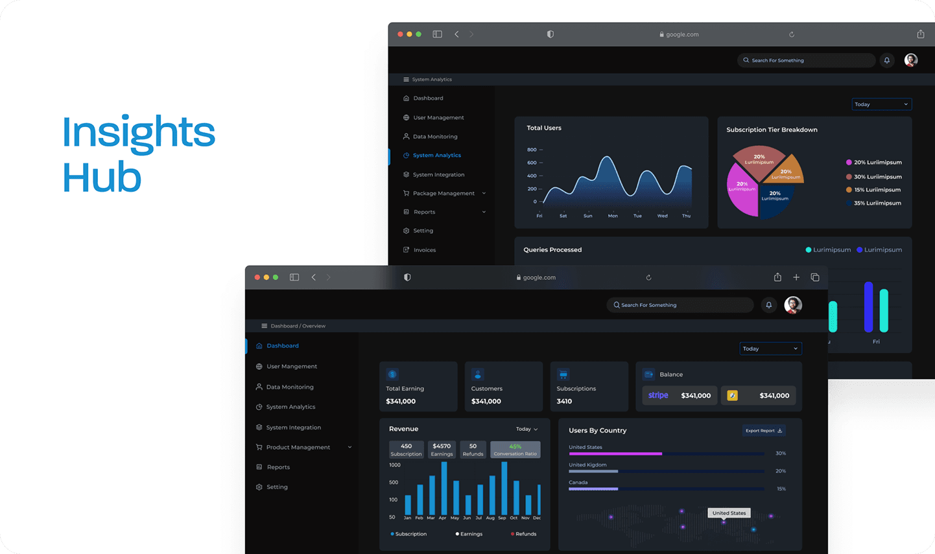
Task: Open System Integration in back window sidebar
Action: tap(434, 175)
